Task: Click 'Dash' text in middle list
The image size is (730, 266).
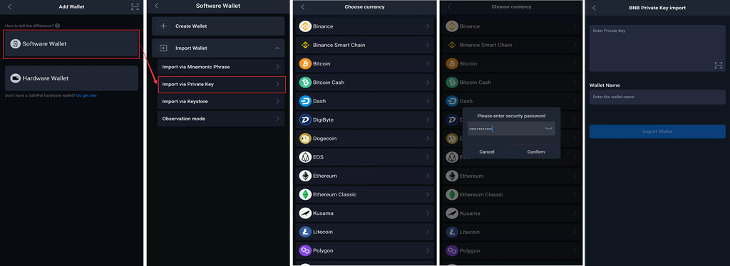Action: pos(319,101)
